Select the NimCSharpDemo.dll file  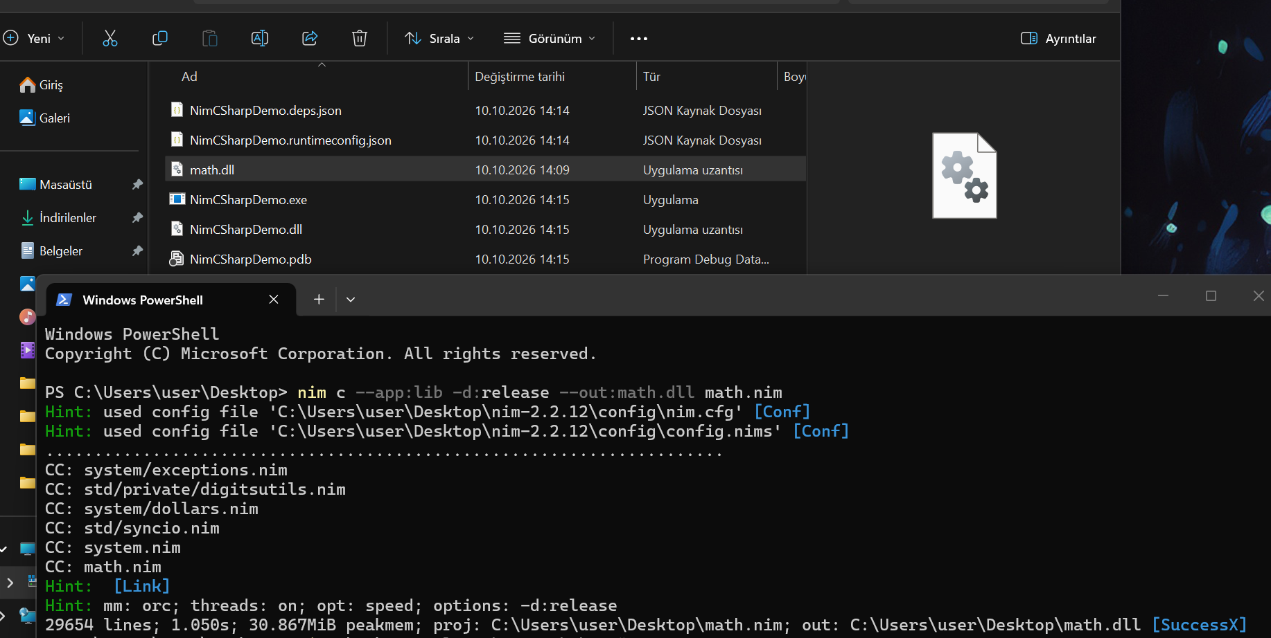[x=485, y=230]
